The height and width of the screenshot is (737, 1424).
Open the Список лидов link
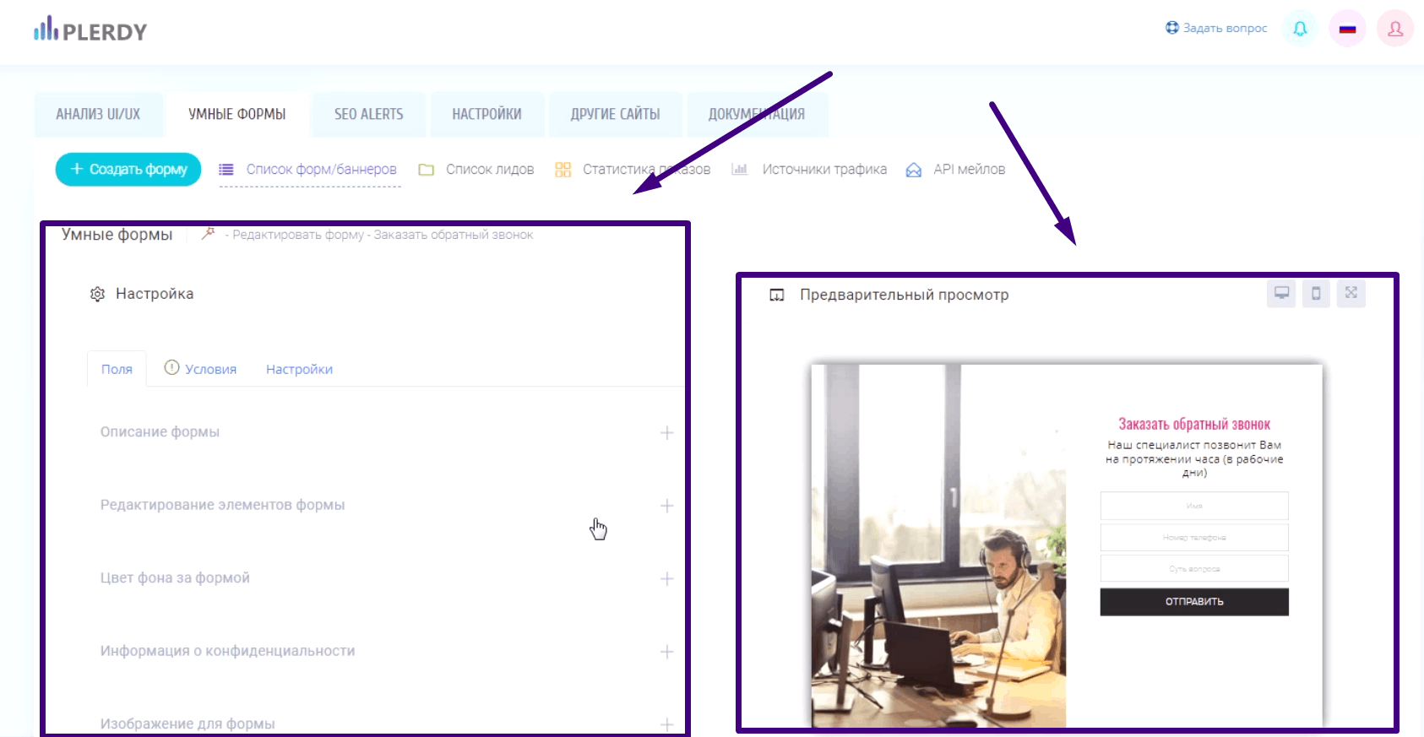tap(489, 170)
